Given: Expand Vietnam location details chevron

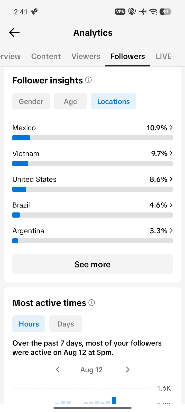Looking at the screenshot, I should 171,153.
